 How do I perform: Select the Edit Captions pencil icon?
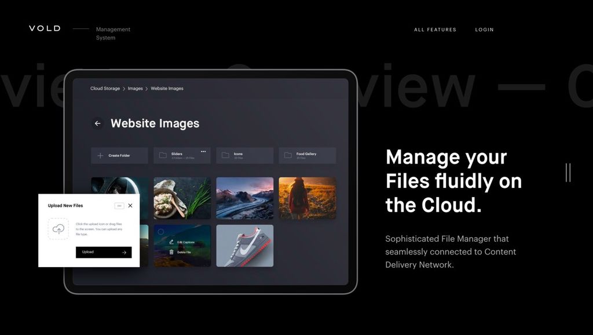click(x=171, y=241)
